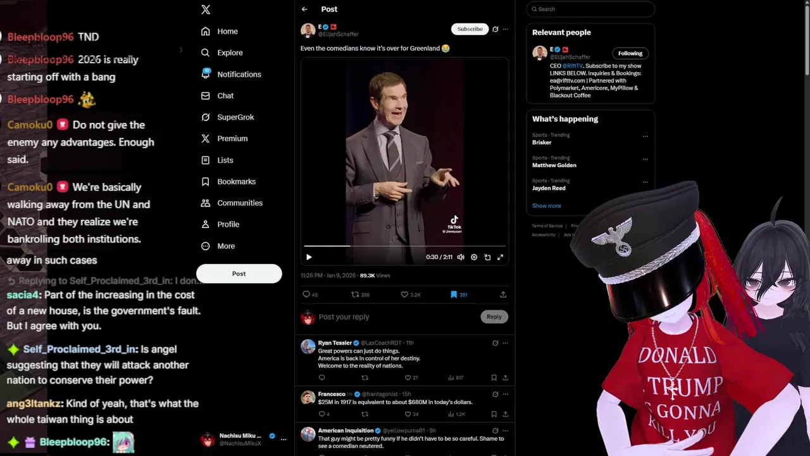810x456 pixels.
Task: Open the Notifications bell icon
Action: (206, 74)
